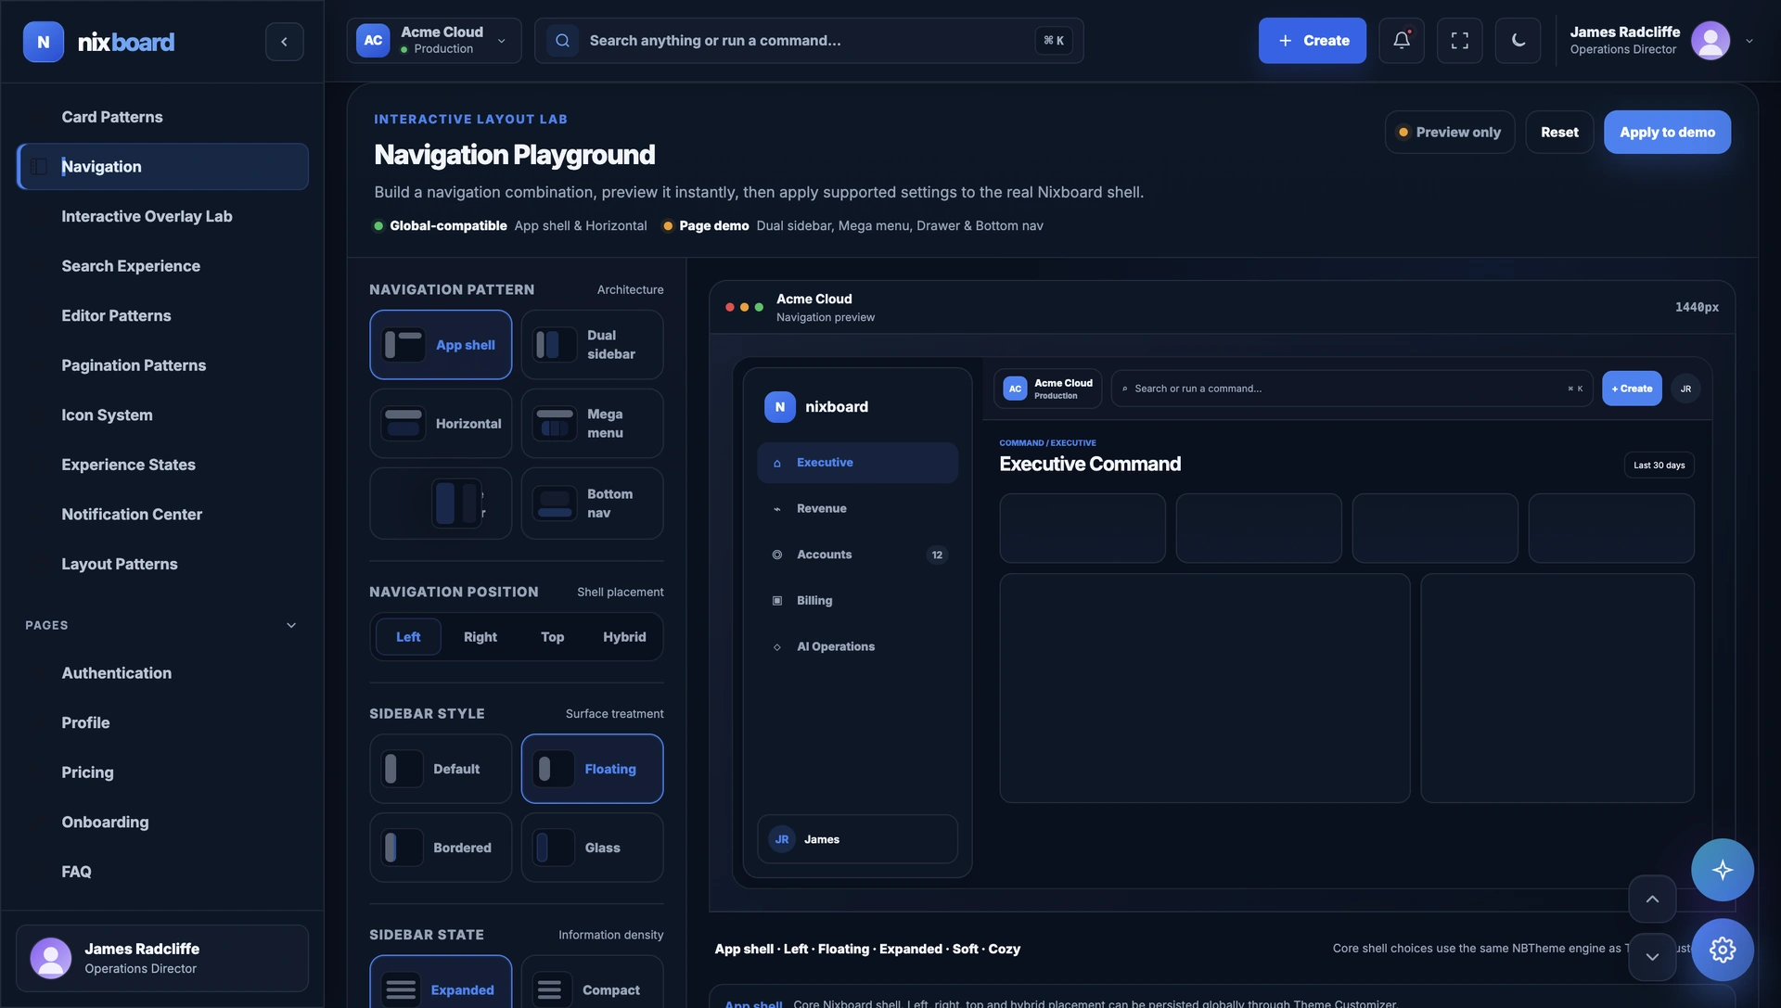1781x1008 pixels.
Task: Click the JR avatar in preview header
Action: (1685, 389)
